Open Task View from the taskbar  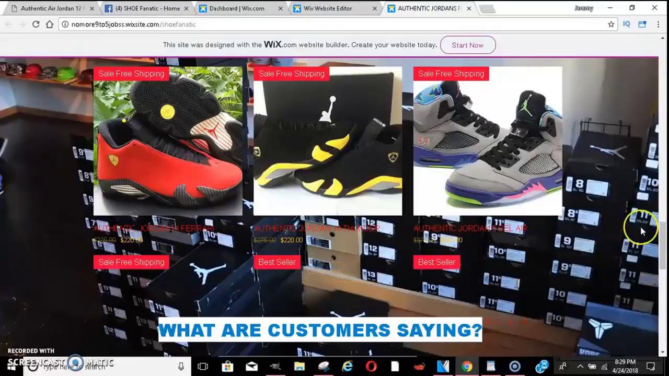(x=203, y=367)
